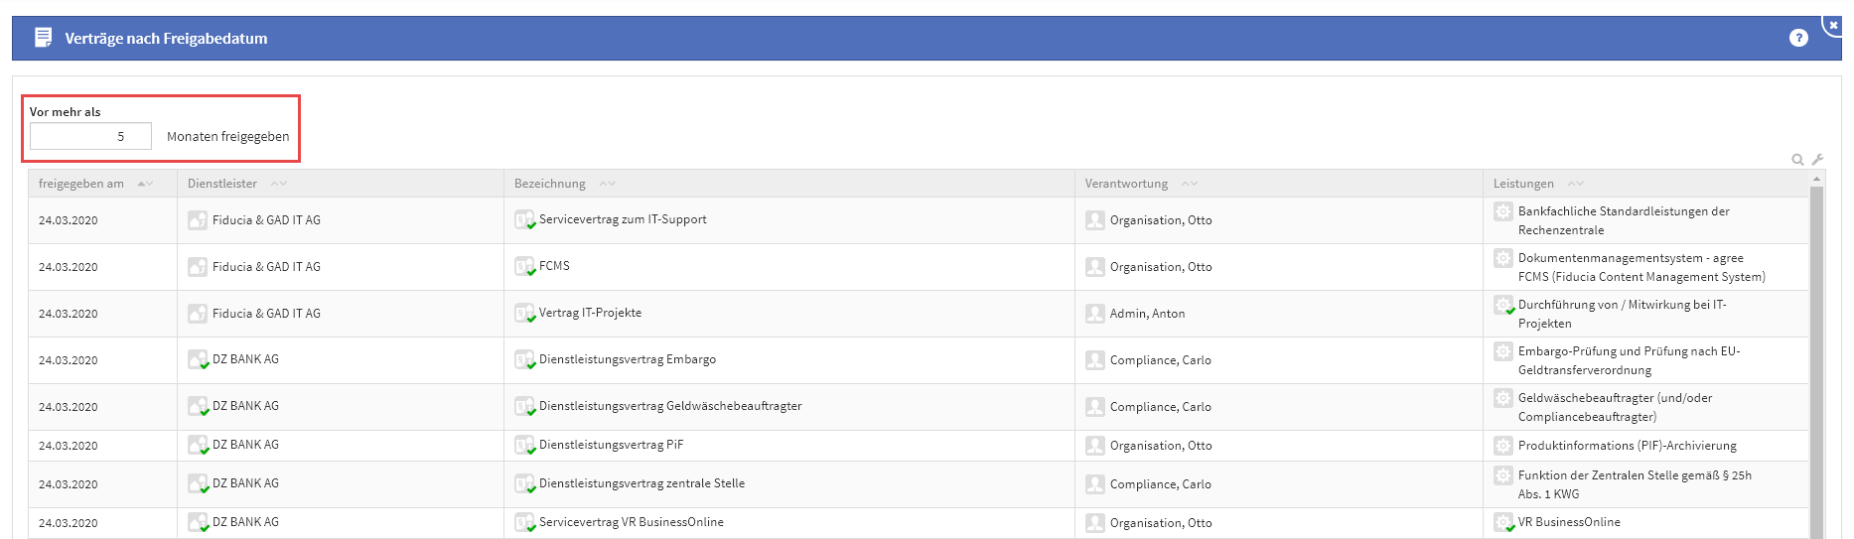Screen dimensions: 1854x539
Task: Click the gear icon beside Produktinformations (PIF)-Archivierung
Action: [x=1503, y=446]
